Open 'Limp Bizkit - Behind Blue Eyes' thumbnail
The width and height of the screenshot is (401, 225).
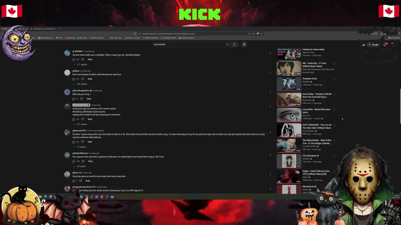click(x=289, y=115)
